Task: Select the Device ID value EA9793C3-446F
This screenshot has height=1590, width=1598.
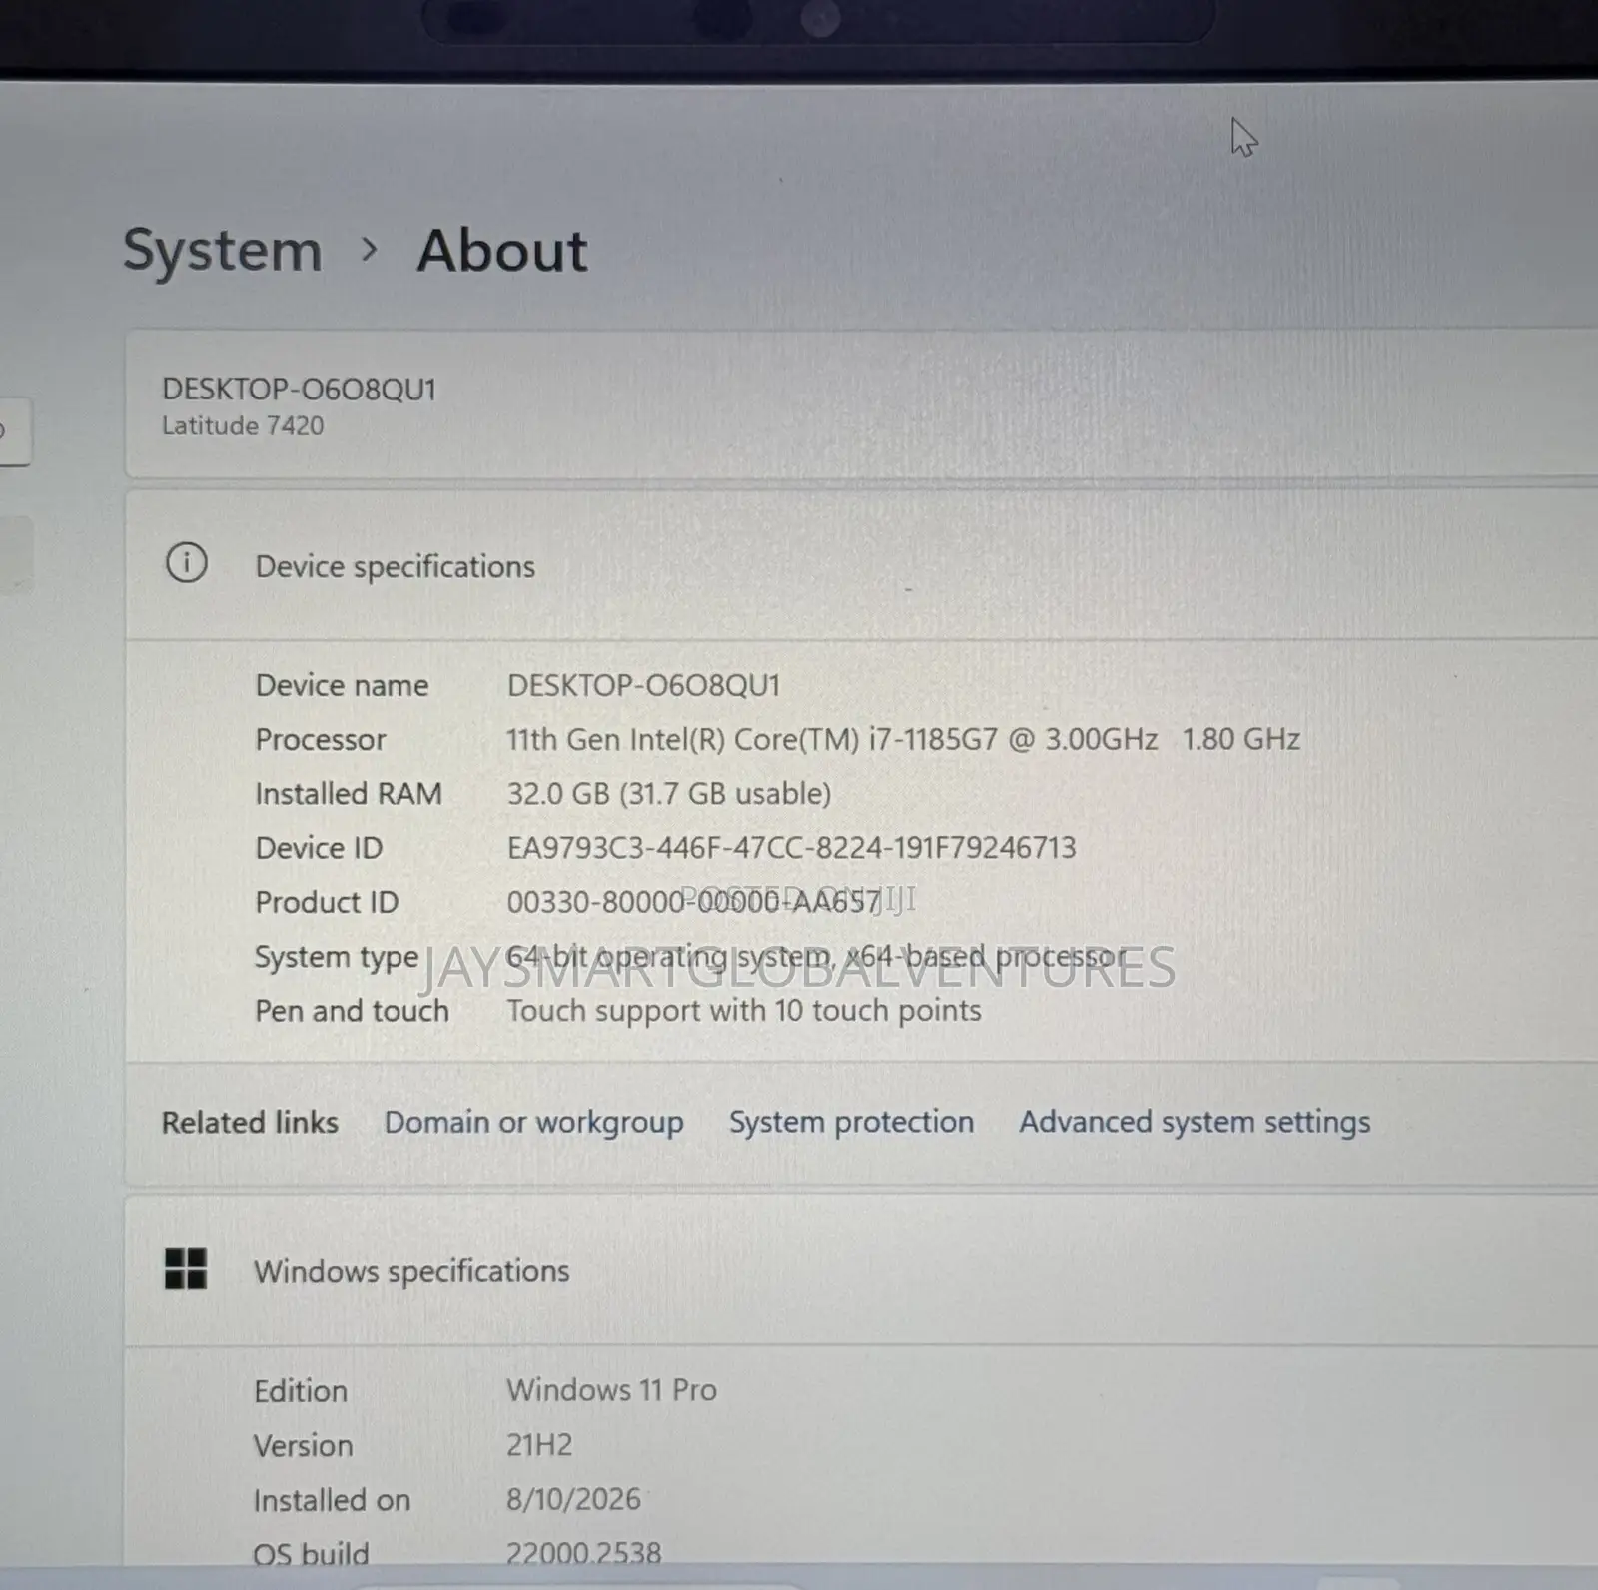Action: pyautogui.click(x=791, y=848)
